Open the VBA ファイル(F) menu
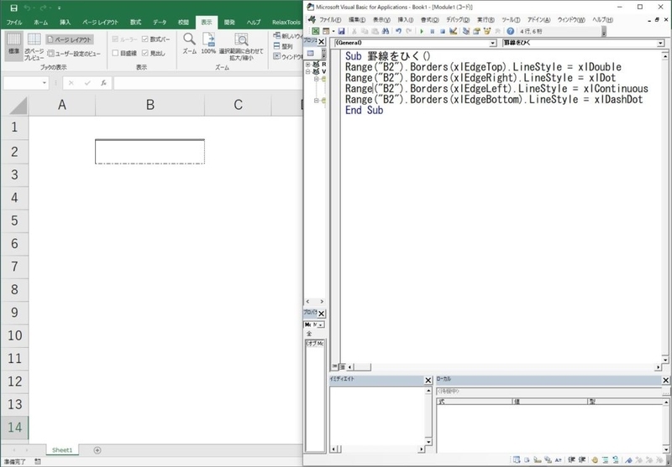672x467 pixels. tap(330, 20)
